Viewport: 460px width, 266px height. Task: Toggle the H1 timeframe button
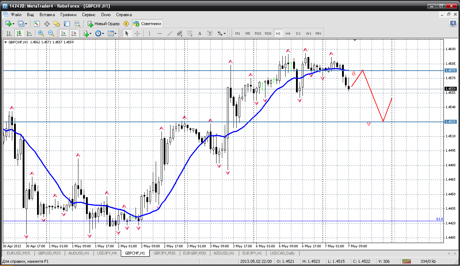(278, 33)
